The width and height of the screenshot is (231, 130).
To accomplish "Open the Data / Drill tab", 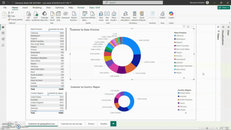I will coord(95,8).
